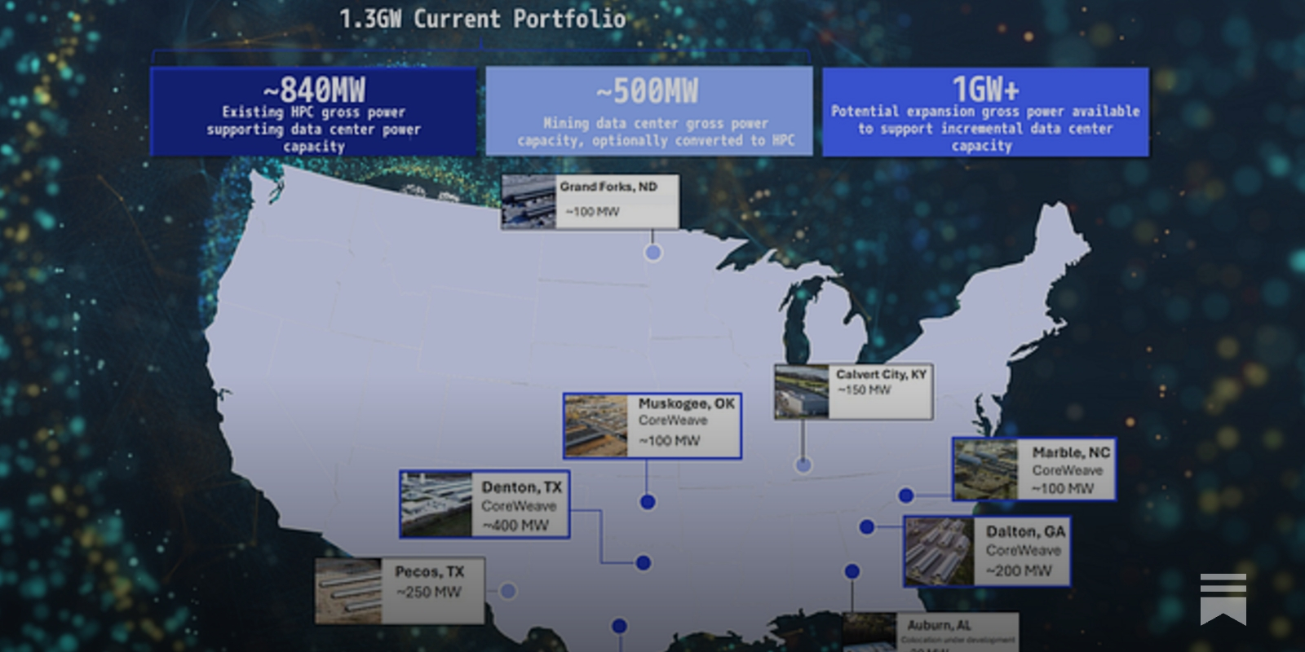Open the Pecos, TX site thumbnail

348,591
